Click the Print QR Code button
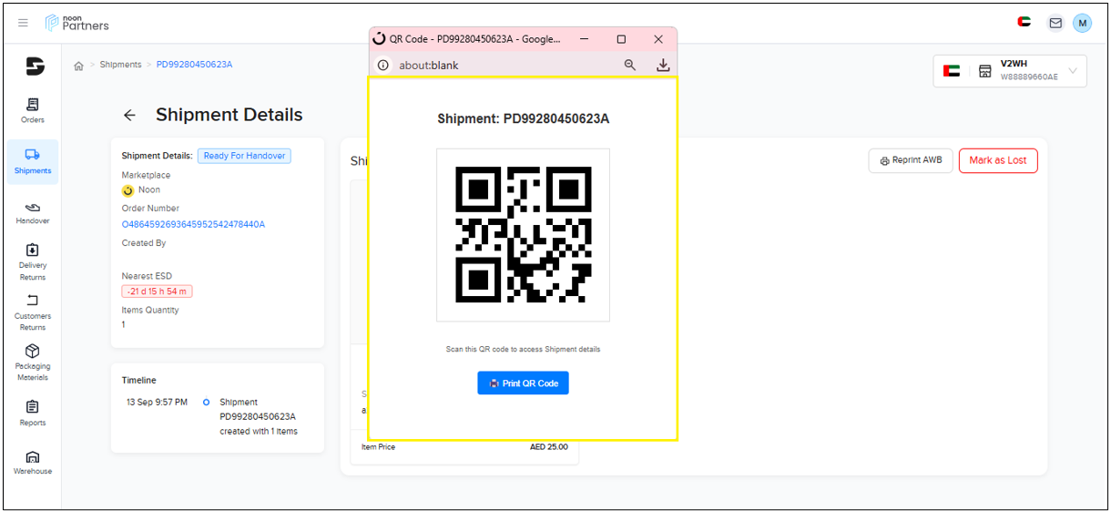This screenshot has width=1111, height=511. pos(523,383)
